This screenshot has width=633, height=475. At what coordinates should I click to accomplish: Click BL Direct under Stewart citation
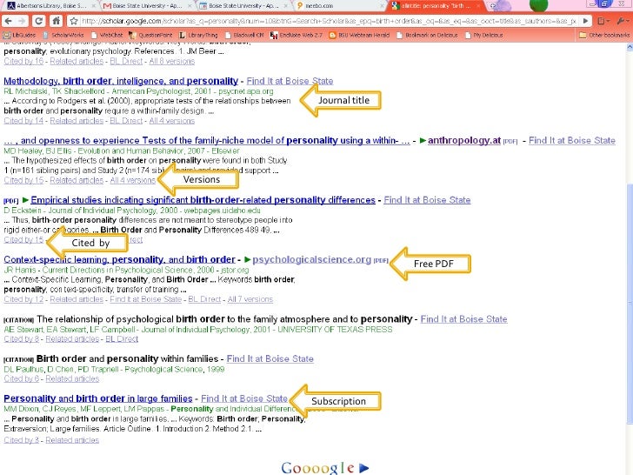click(x=122, y=339)
